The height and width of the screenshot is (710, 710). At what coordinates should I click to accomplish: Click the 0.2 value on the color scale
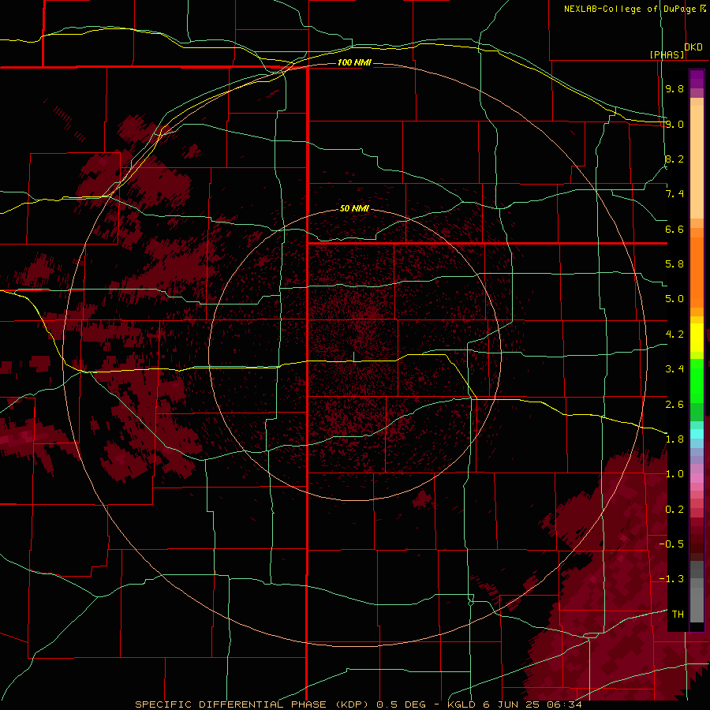(x=674, y=510)
